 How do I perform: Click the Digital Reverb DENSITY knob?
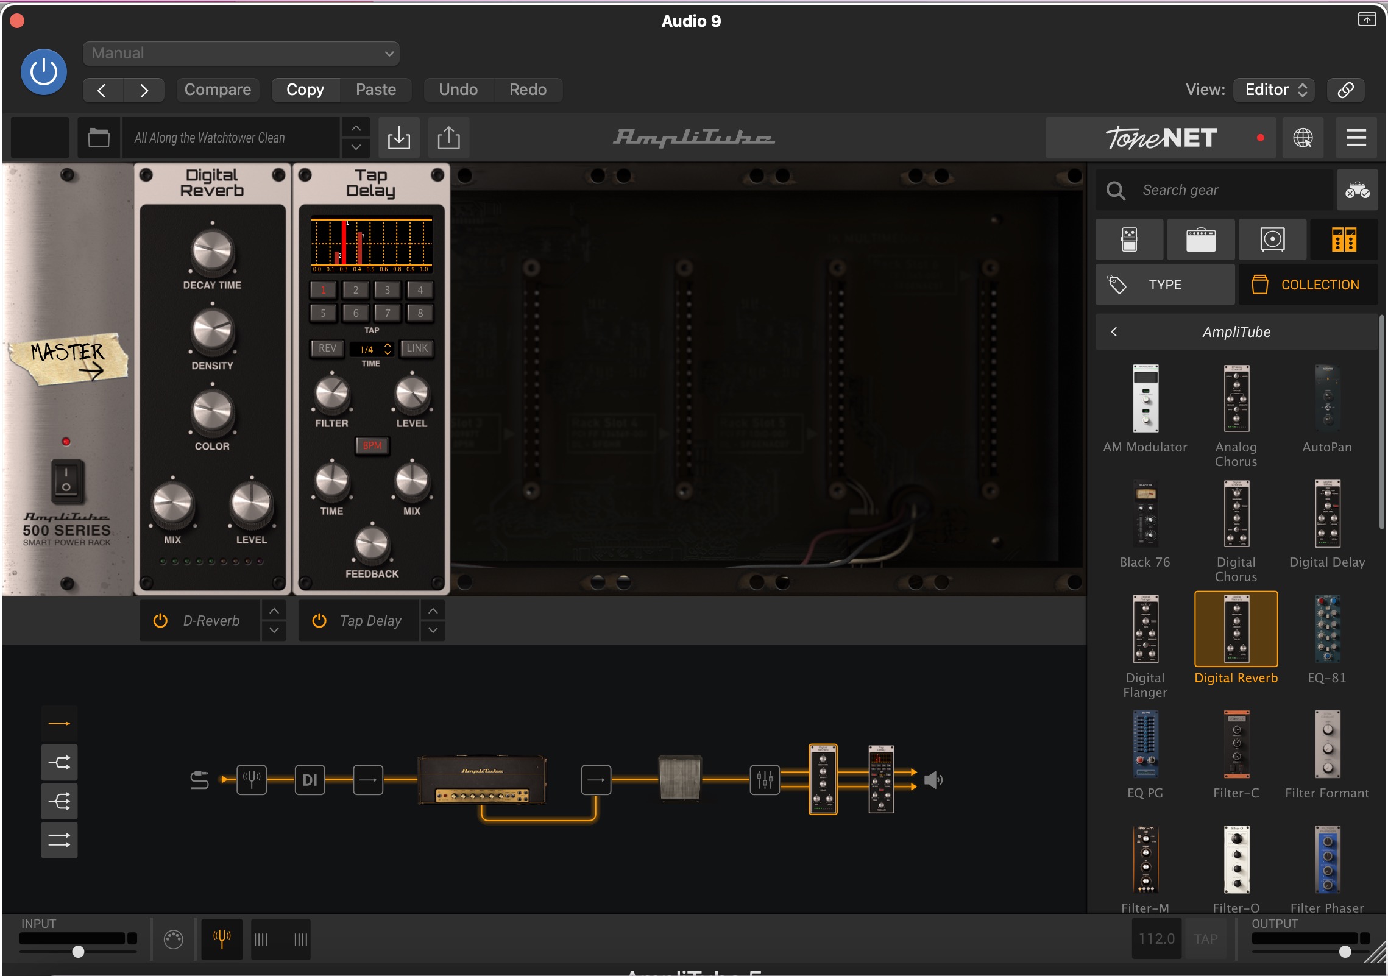pyautogui.click(x=212, y=332)
